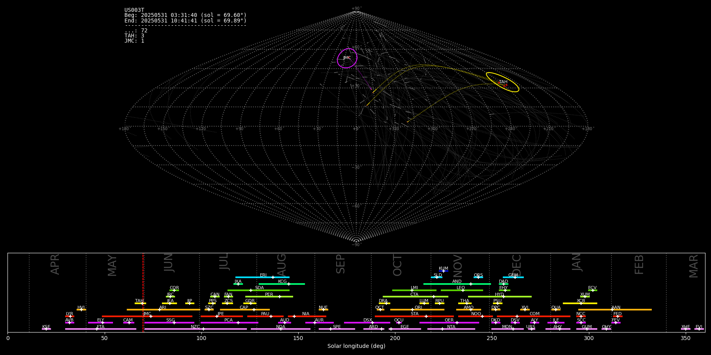Click the KCG shower label
711x355 pixels.
[282, 282]
